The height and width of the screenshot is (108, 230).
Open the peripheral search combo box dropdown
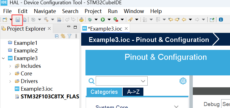pyautogui.click(x=143, y=81)
